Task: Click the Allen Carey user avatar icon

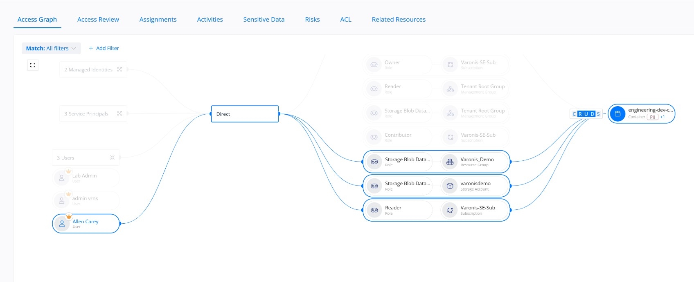Action: [62, 224]
